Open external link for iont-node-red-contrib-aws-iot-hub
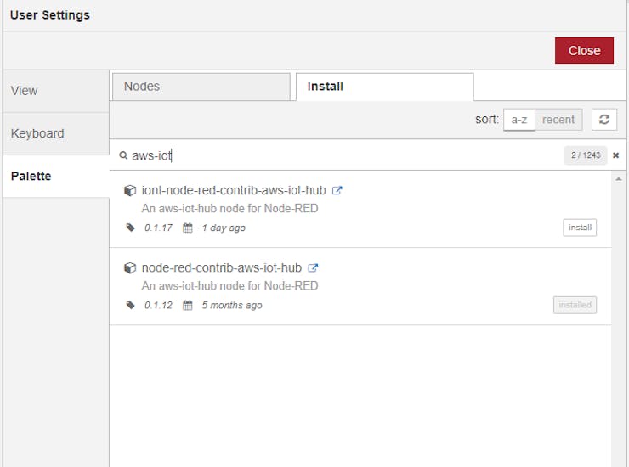 pyautogui.click(x=337, y=190)
